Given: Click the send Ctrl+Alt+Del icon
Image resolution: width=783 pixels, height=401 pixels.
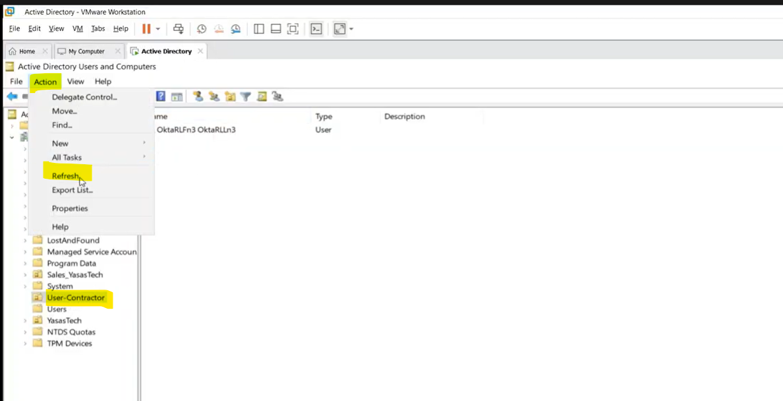Looking at the screenshot, I should [178, 29].
